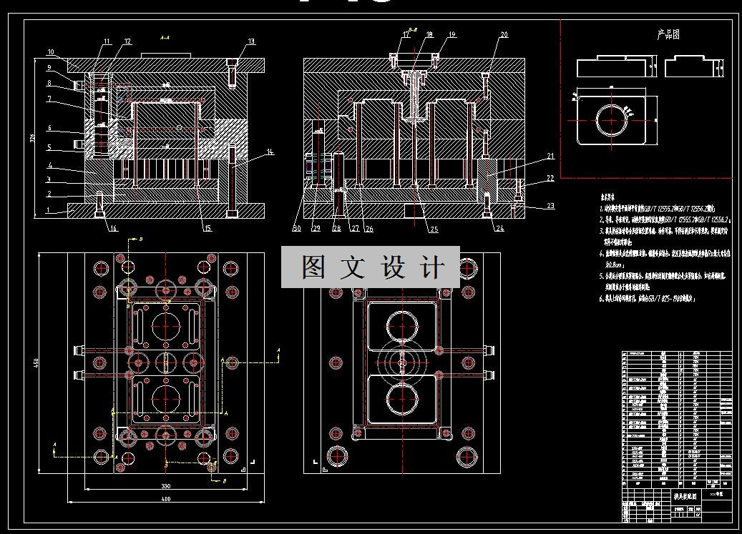Click the 产品图 product view title
742x534 pixels.
668,34
